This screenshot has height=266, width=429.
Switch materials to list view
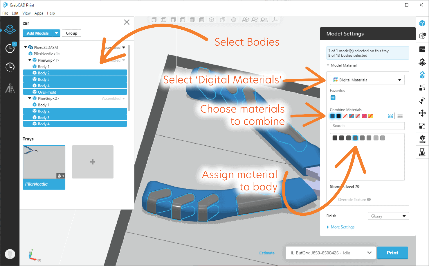pos(400,116)
